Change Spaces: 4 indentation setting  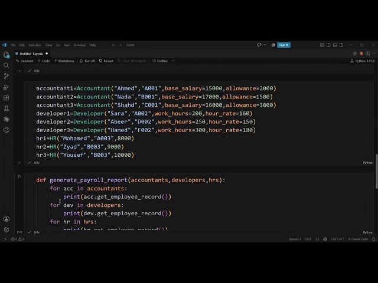295,239
